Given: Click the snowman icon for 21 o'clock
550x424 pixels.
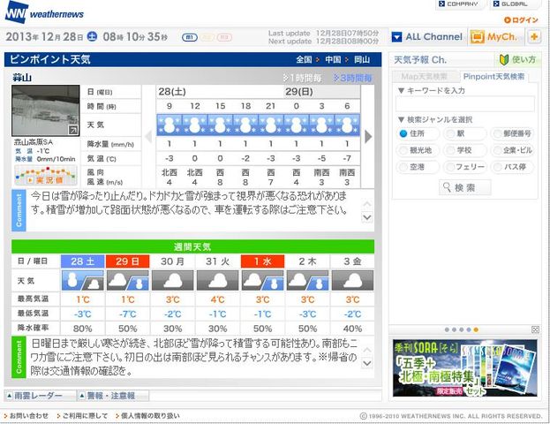Looking at the screenshot, I should click(271, 125).
